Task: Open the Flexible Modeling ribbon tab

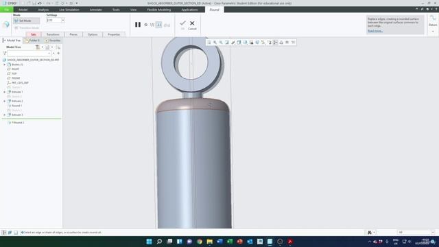Action: (x=158, y=10)
